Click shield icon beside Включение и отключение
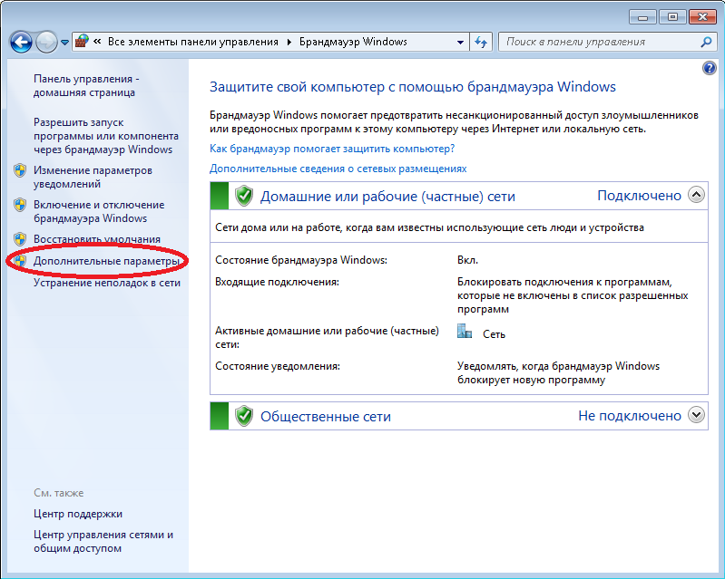The height and width of the screenshot is (579, 725). pos(20,205)
